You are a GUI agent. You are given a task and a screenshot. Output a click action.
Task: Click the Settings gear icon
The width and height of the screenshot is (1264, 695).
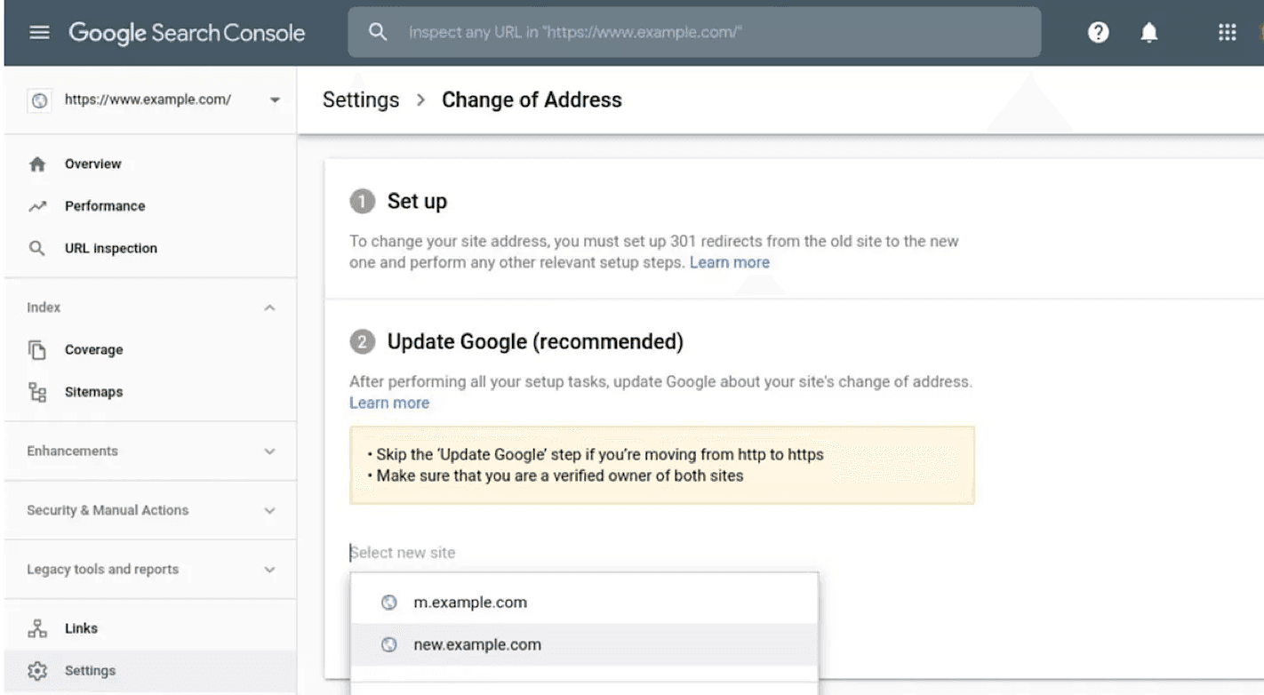pos(37,671)
